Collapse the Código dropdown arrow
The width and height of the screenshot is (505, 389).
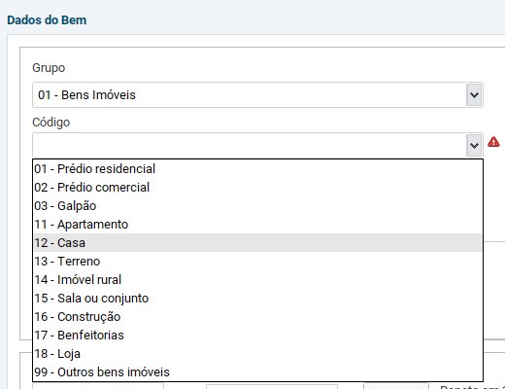pyautogui.click(x=474, y=145)
